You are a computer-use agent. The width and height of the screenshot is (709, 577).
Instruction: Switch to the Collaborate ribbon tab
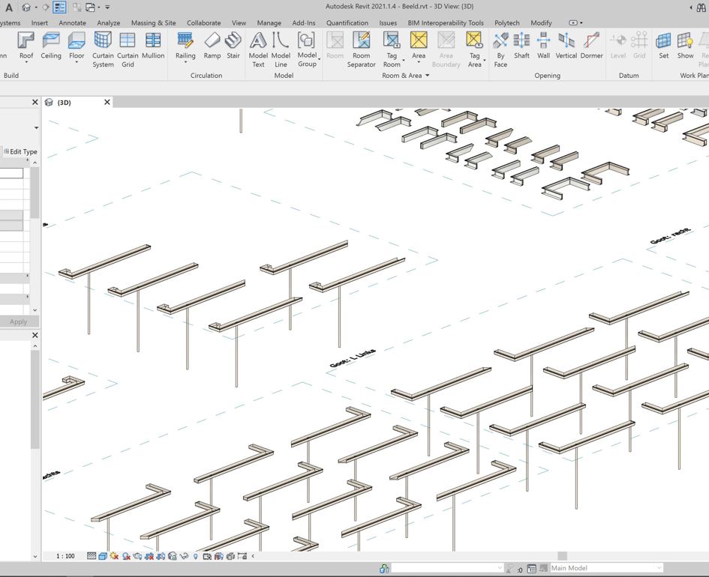(x=203, y=22)
